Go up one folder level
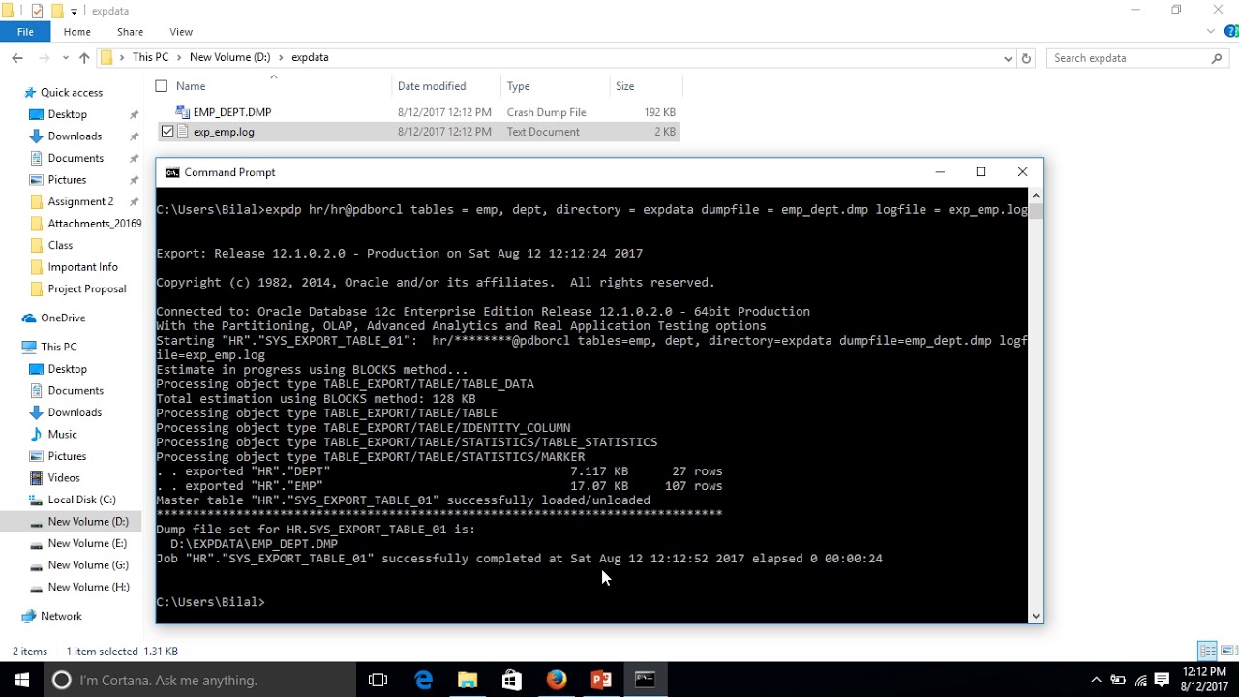This screenshot has height=697, width=1239. [x=84, y=58]
